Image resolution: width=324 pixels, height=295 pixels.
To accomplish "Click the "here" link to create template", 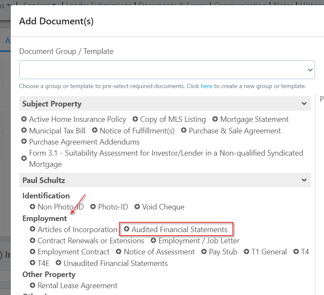I will pyautogui.click(x=206, y=86).
